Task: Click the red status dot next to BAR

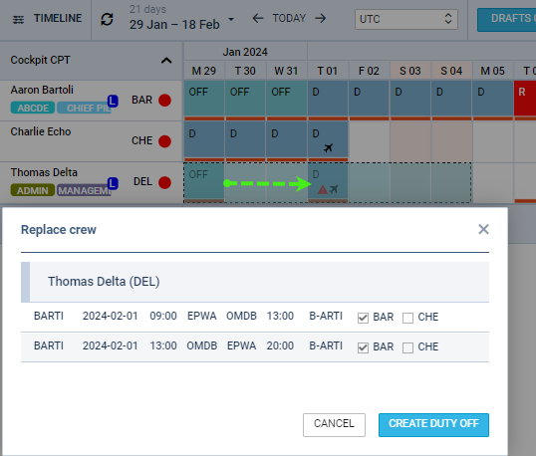Action: pyautogui.click(x=164, y=101)
